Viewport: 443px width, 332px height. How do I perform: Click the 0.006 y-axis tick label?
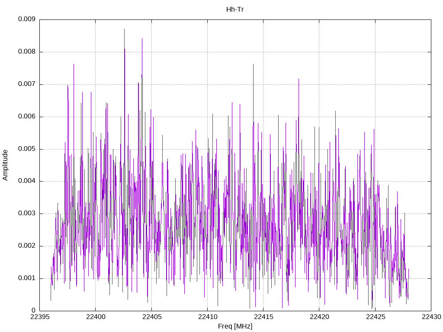pos(26,116)
